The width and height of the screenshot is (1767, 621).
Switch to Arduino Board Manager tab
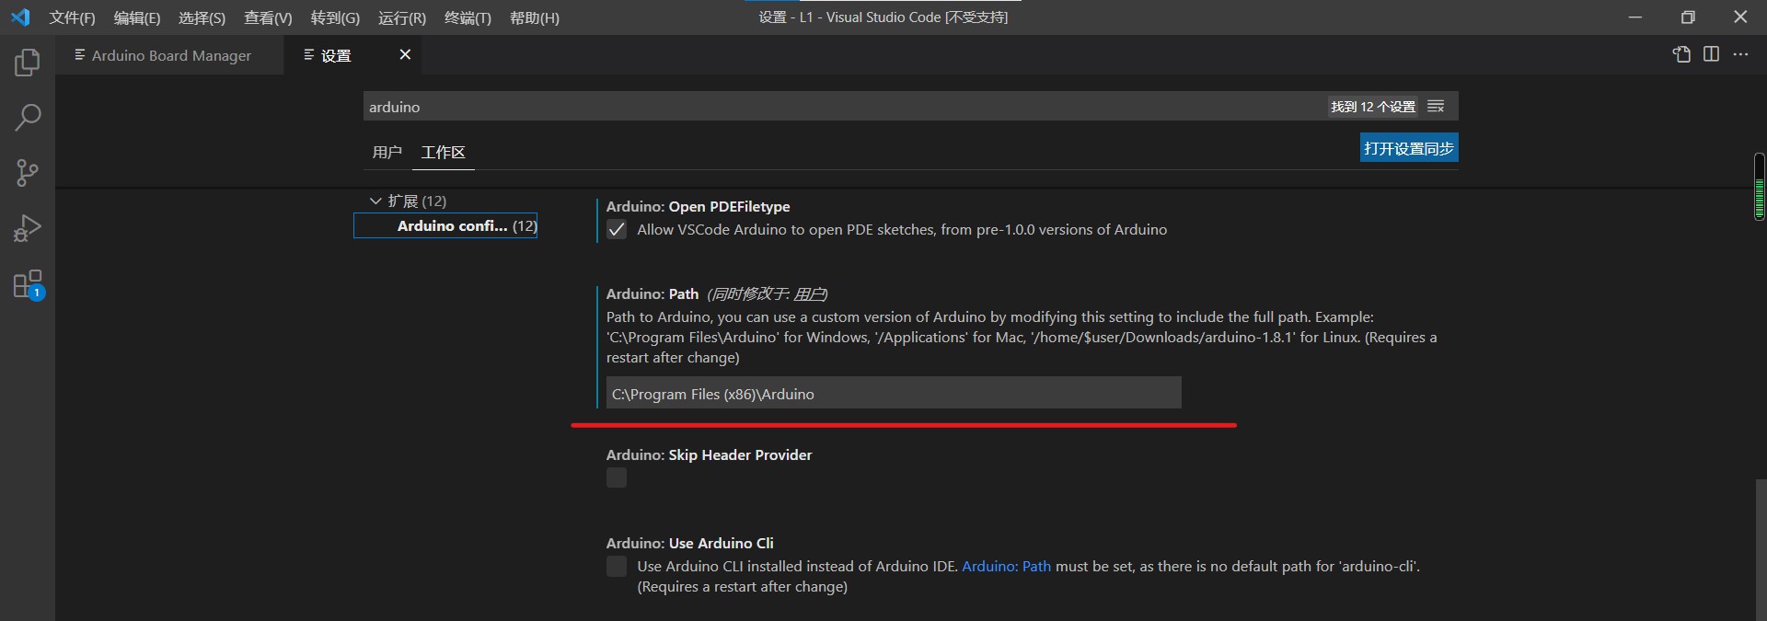(x=169, y=55)
